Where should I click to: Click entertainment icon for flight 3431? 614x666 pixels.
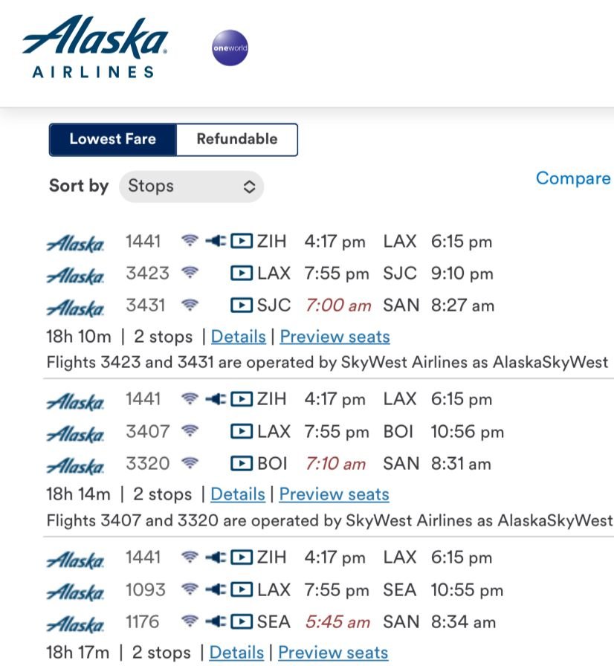(x=241, y=305)
